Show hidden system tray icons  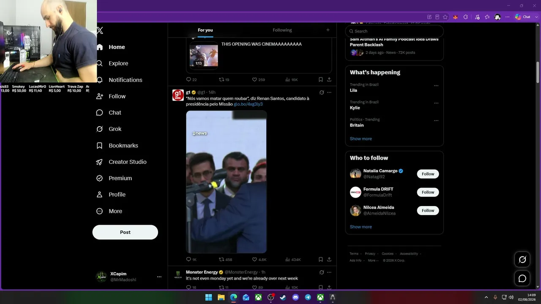tap(486, 297)
